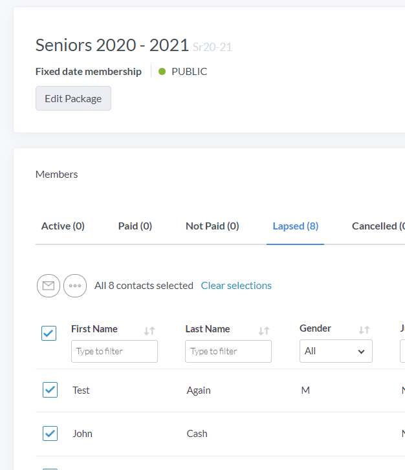Click the email envelope icon
Viewport: 405px width, 470px height.
[49, 285]
